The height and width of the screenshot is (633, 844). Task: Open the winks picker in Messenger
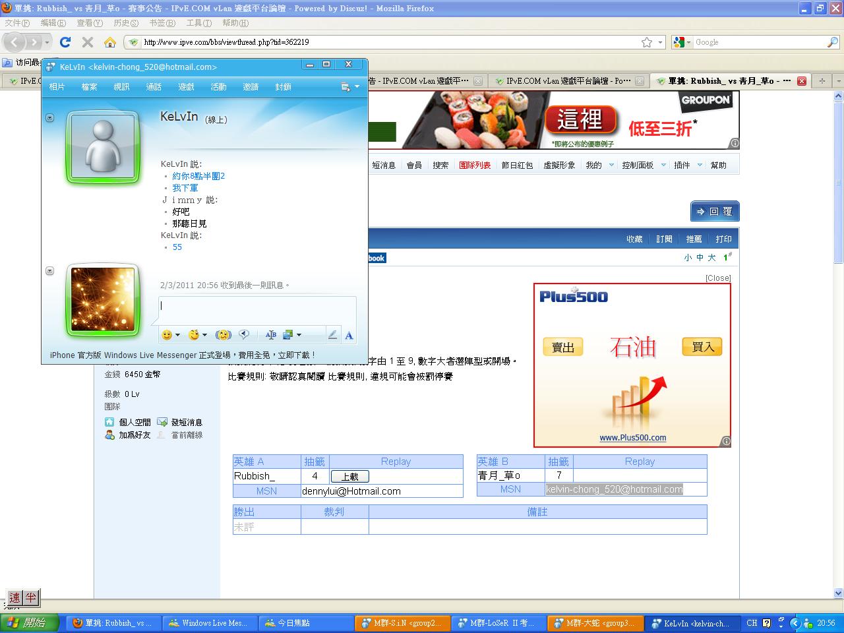[194, 335]
